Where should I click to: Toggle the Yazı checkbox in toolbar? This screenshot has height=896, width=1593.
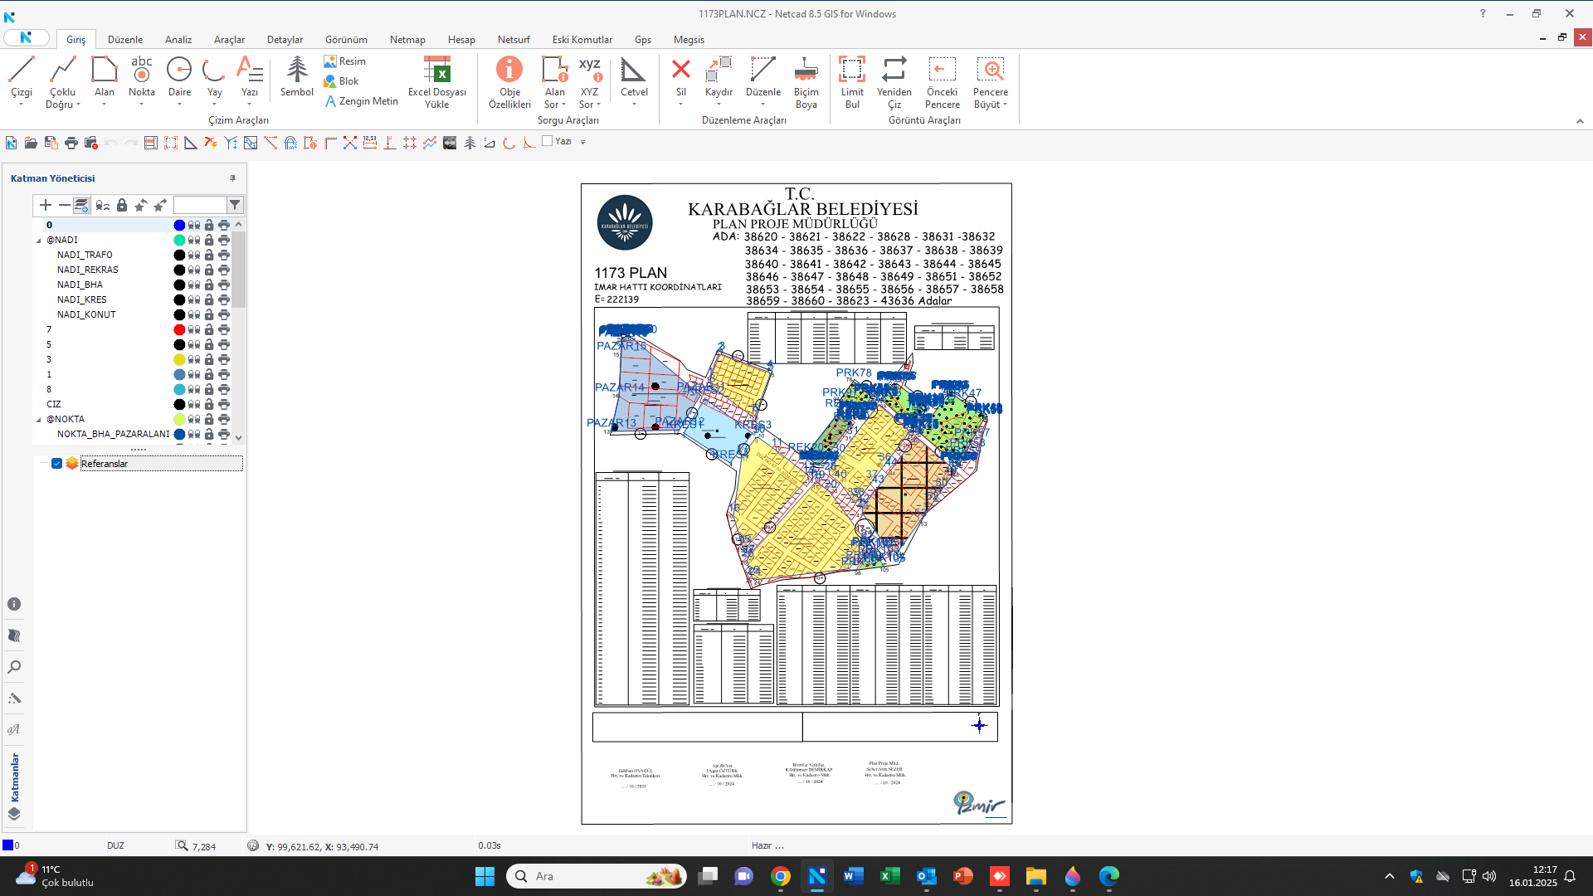click(x=548, y=141)
